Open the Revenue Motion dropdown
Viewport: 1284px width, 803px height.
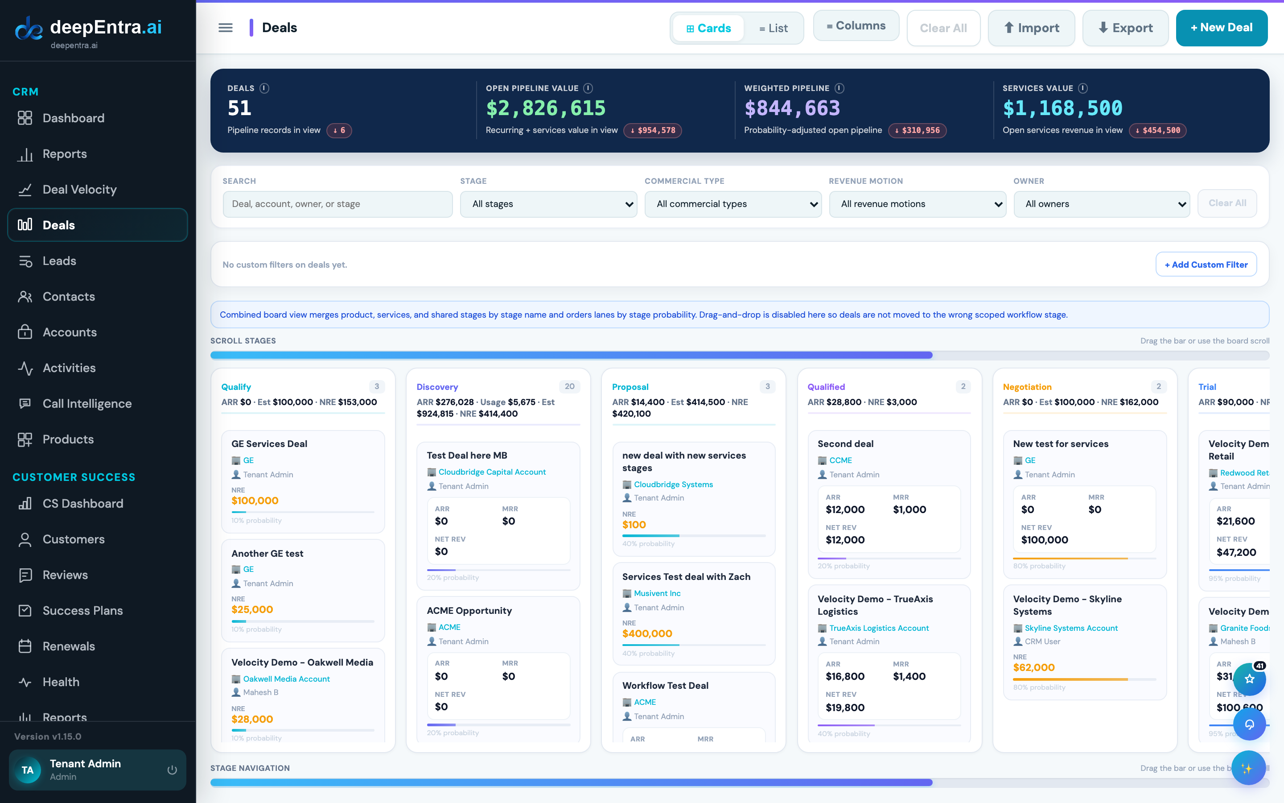pos(918,204)
